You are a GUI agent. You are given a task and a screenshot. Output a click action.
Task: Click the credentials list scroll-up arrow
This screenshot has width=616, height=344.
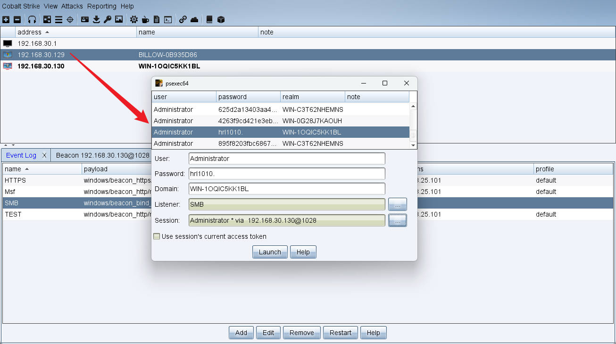pos(413,106)
